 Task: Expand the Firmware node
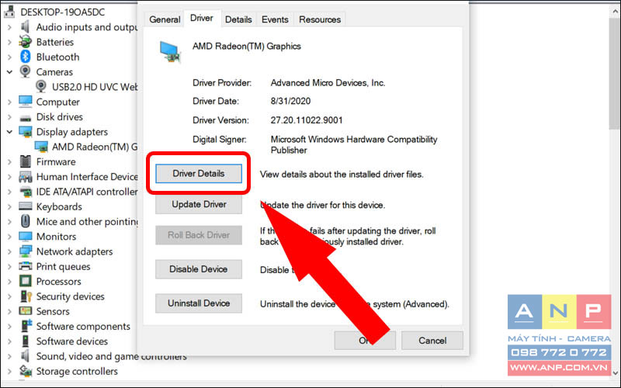pos(9,162)
